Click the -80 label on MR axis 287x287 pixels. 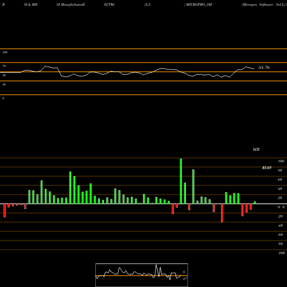tap(280, 244)
